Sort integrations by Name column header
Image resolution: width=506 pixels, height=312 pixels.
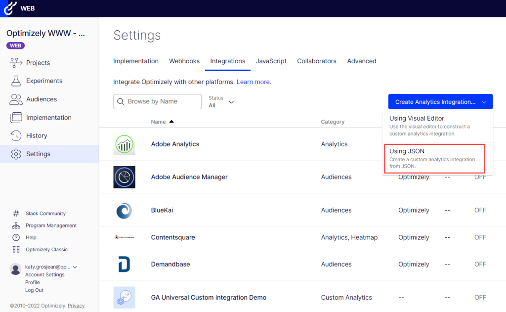point(159,122)
